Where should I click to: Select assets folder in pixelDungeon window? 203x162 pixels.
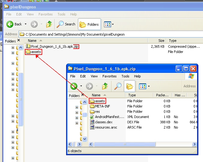tap(33, 52)
